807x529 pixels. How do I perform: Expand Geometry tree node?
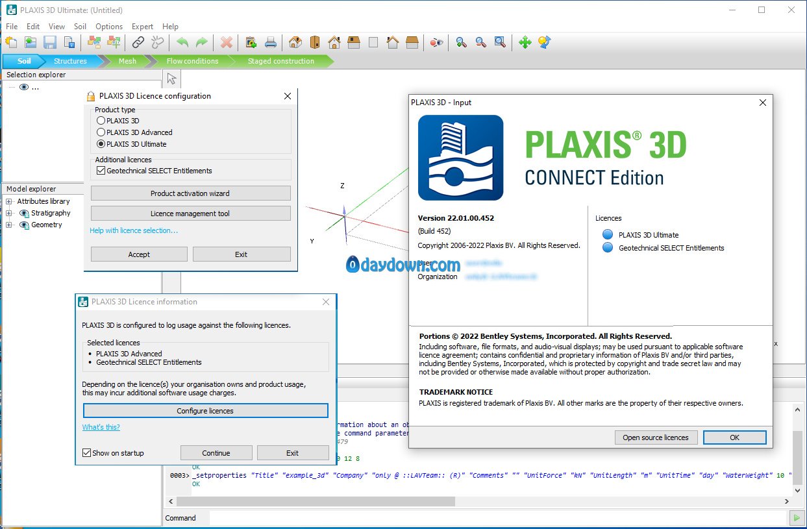tap(8, 225)
